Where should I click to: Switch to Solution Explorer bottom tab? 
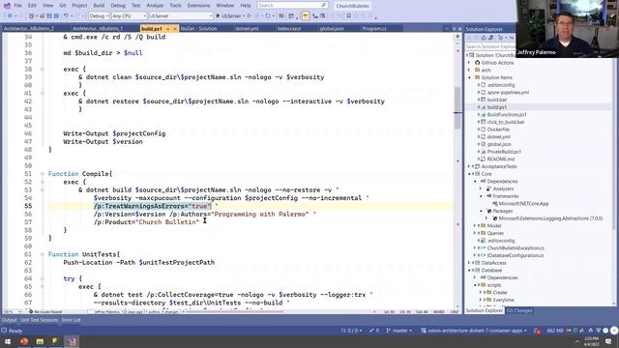(485, 311)
